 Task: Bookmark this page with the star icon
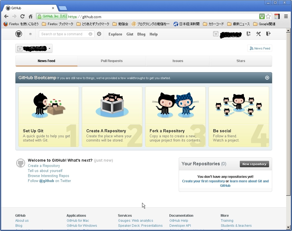[x=268, y=16]
